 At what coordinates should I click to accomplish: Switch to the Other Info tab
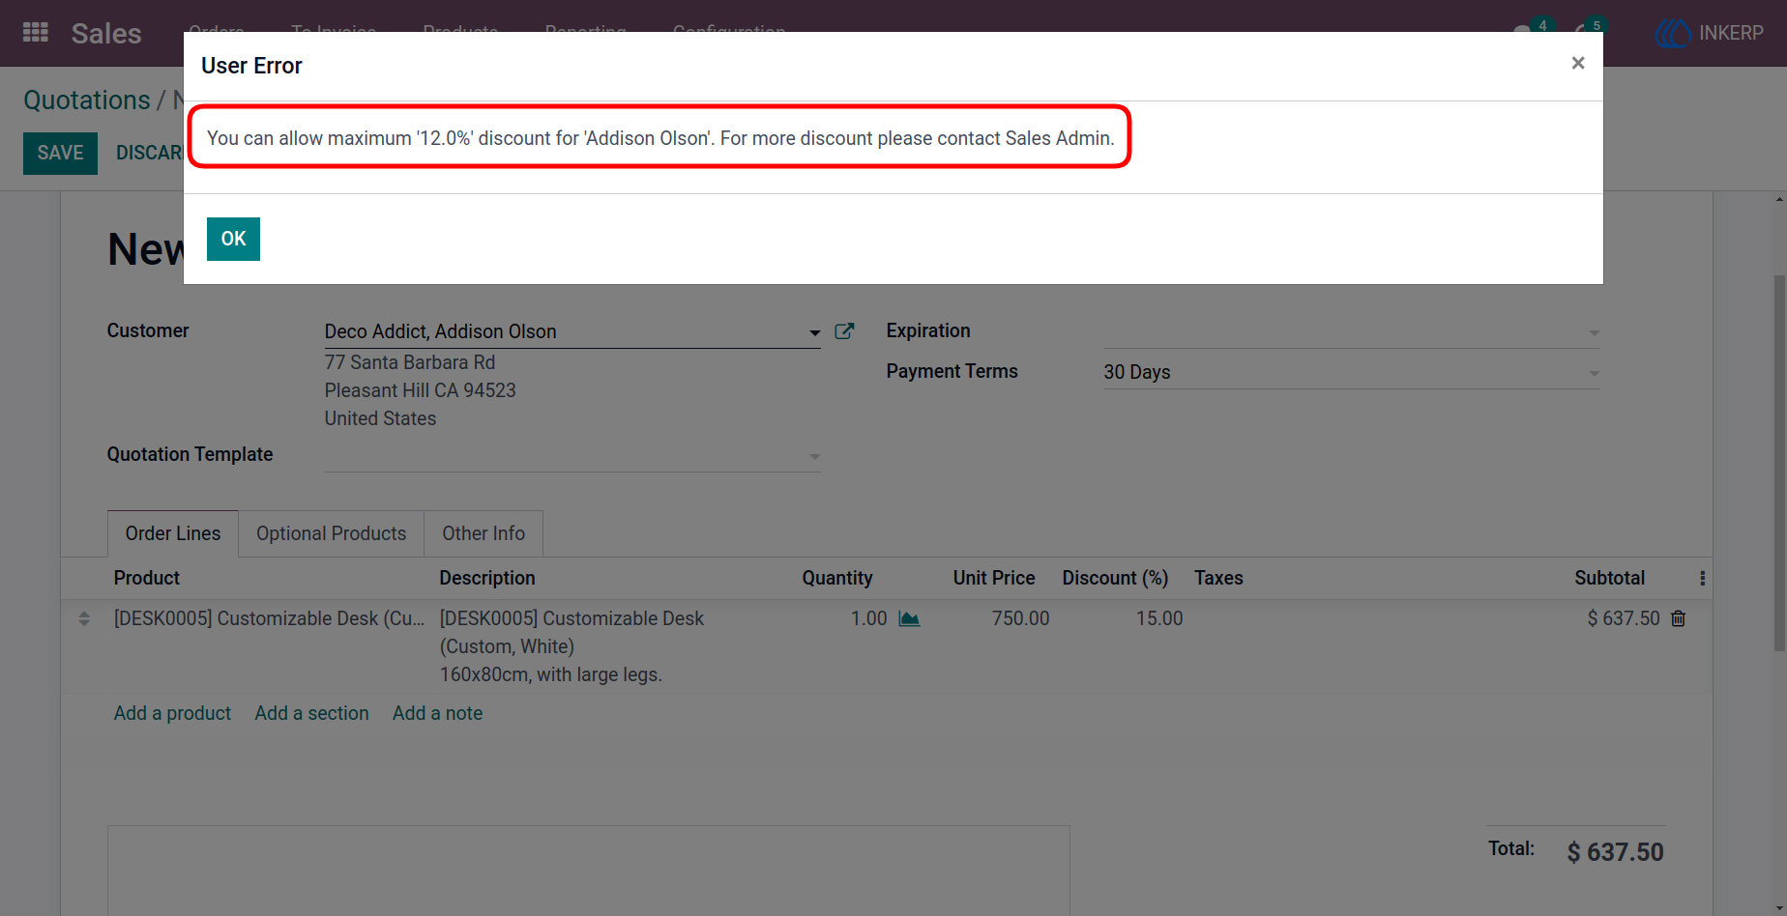[x=483, y=533]
